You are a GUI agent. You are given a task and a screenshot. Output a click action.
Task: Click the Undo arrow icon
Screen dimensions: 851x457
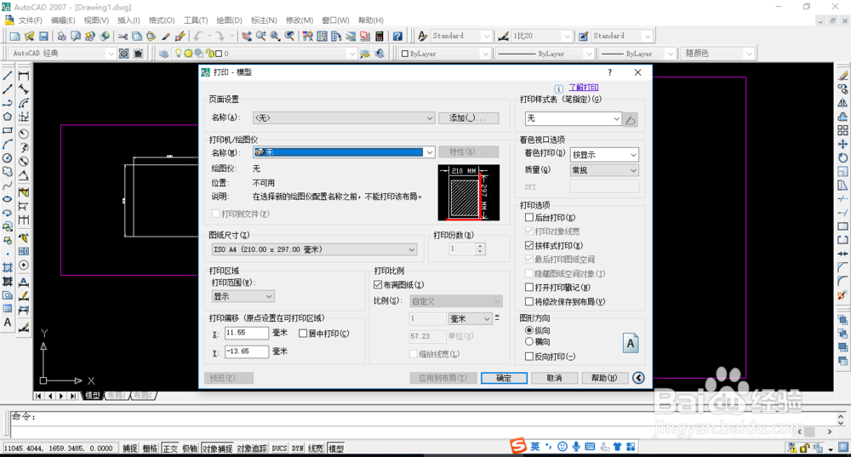tap(198, 37)
